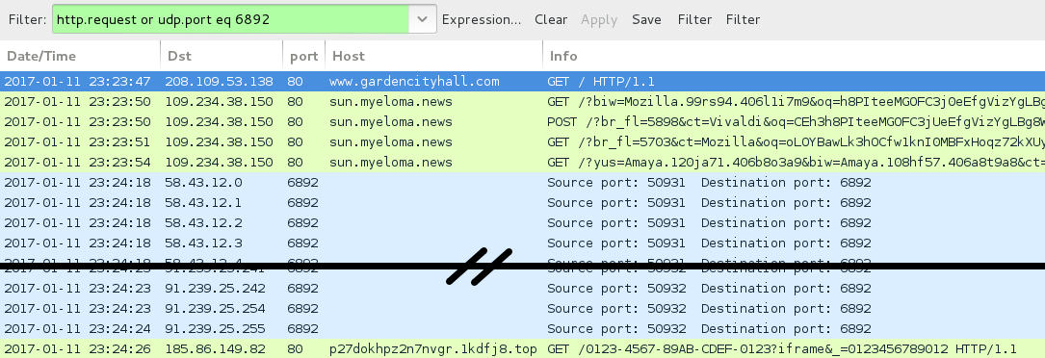Click the display filter input field
The width and height of the screenshot is (1045, 358).
[230, 19]
